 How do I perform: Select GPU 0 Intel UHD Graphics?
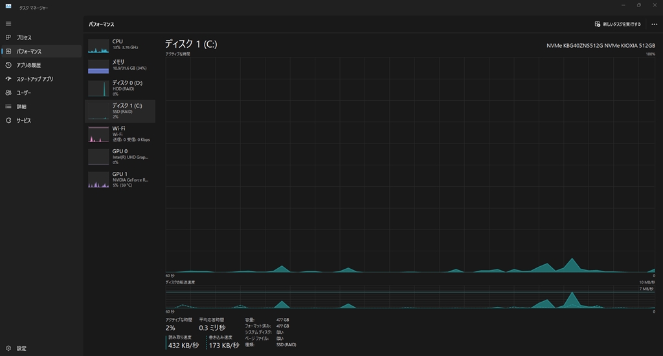pyautogui.click(x=120, y=156)
